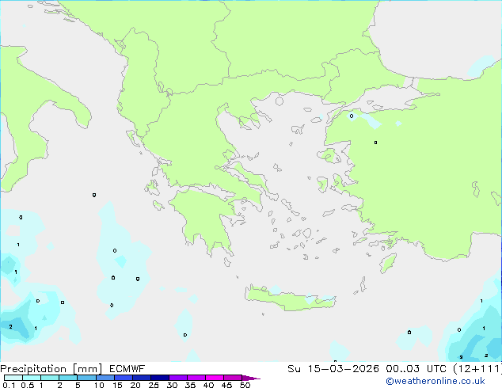Click the ©weatheronline.co.uk credit link

[435, 381]
